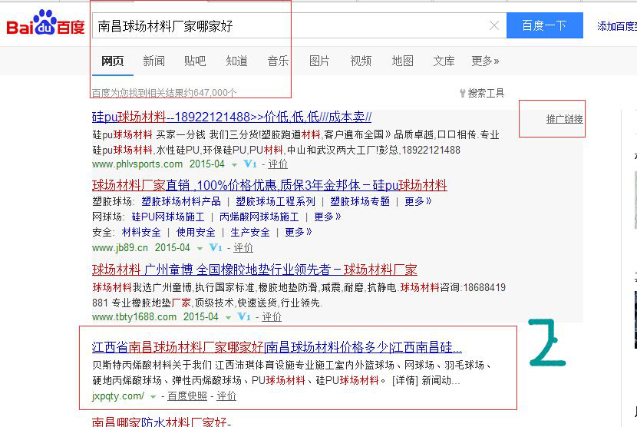
Task: Click 更多» in the 网球场 row
Action: click(x=328, y=217)
